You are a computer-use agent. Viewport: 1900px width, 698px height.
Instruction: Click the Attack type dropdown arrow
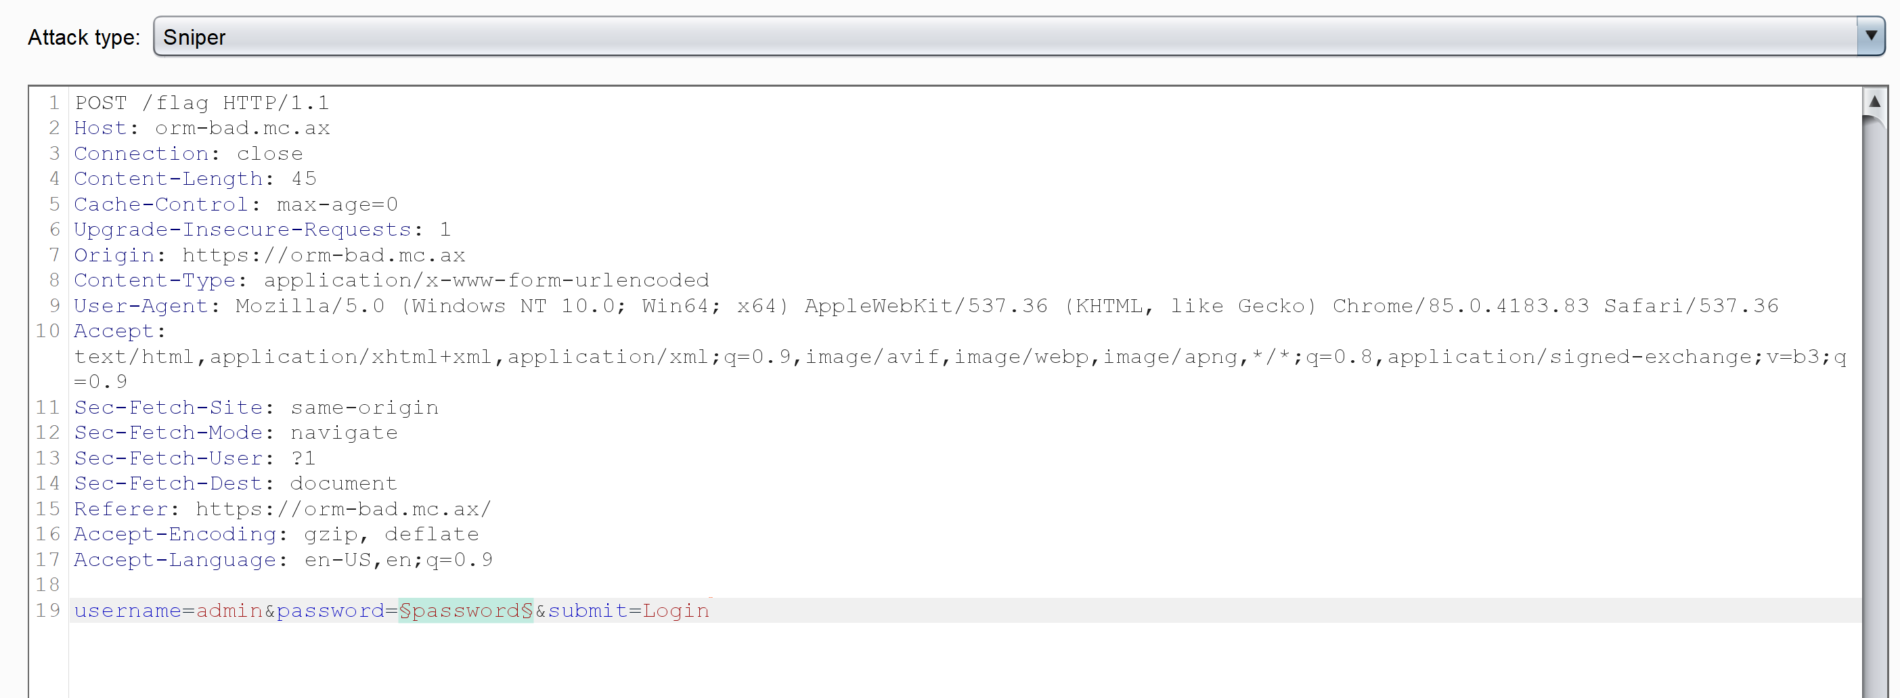tap(1870, 36)
